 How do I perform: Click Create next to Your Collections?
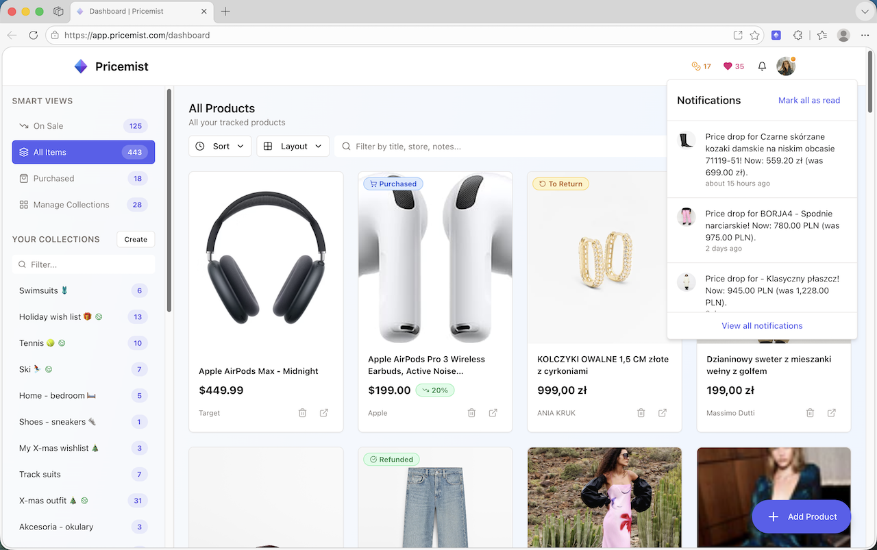(135, 239)
